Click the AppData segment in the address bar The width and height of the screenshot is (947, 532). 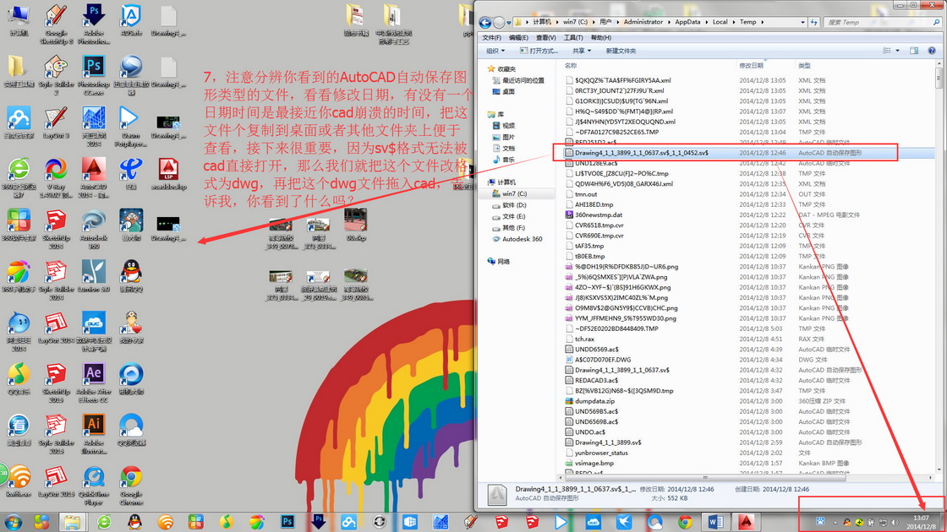[687, 22]
